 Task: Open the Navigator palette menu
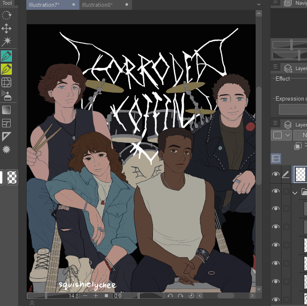tap(275, 2)
